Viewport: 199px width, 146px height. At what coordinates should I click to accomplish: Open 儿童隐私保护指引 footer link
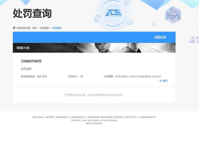(78, 117)
